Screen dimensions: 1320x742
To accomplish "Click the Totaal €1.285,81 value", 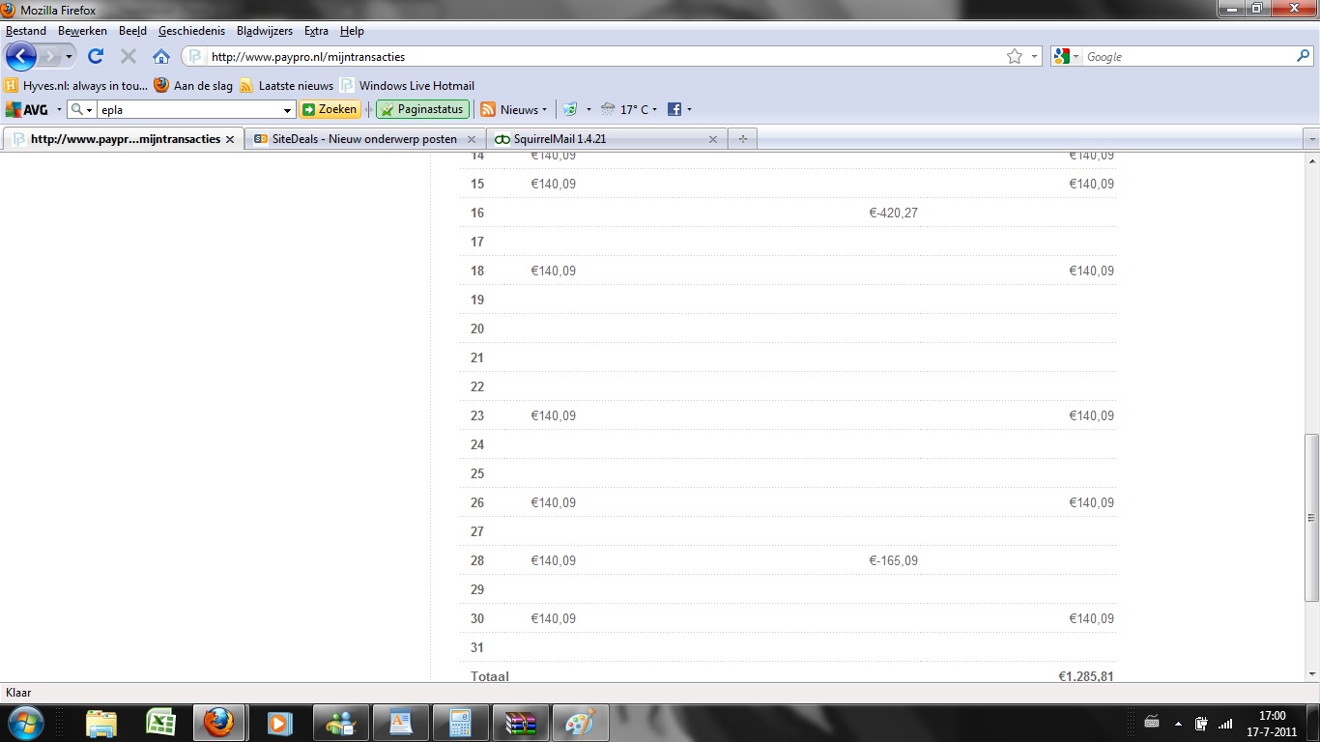I will tap(1085, 675).
